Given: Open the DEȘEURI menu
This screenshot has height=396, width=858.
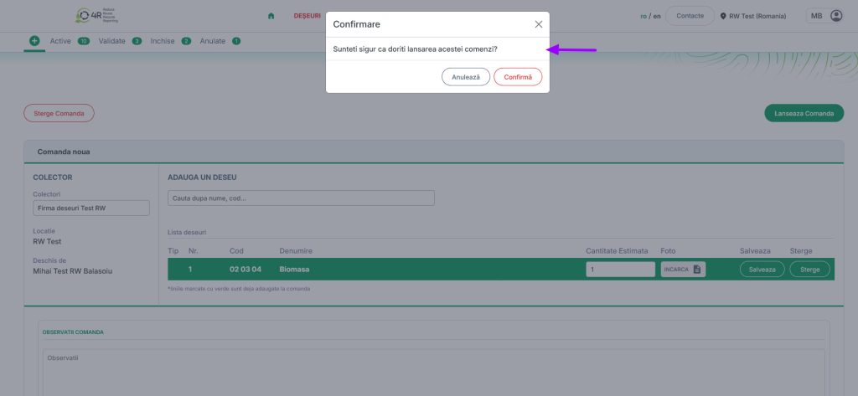Looking at the screenshot, I should tap(307, 16).
